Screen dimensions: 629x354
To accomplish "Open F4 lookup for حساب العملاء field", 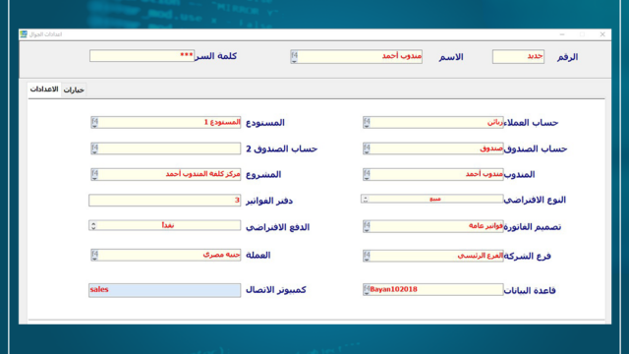I will 367,122.
